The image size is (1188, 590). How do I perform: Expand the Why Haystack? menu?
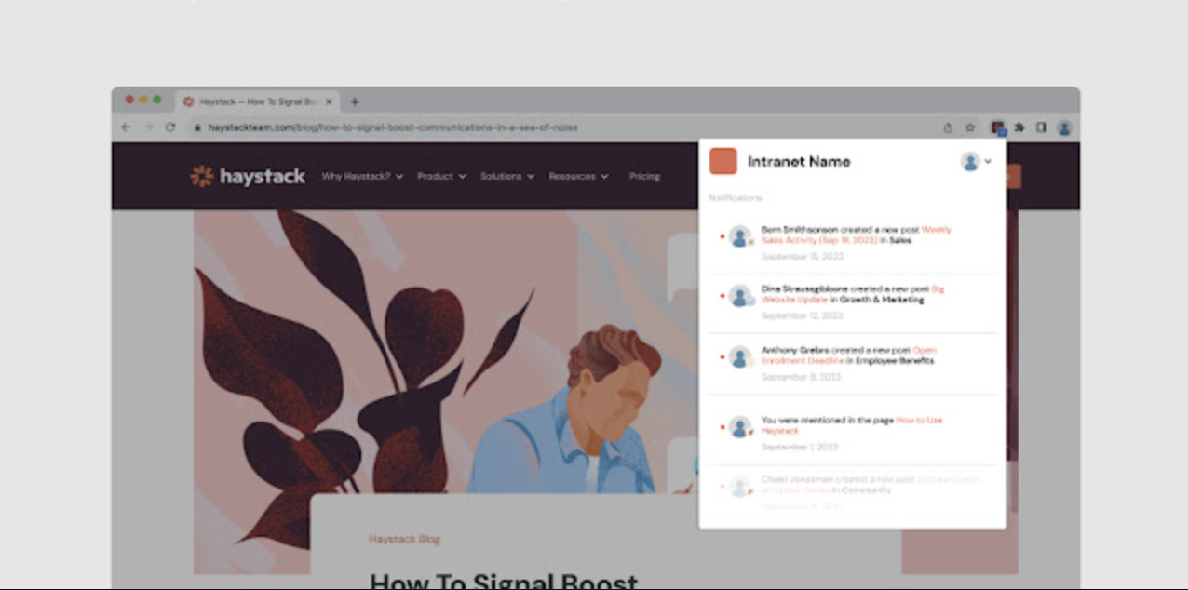point(362,176)
